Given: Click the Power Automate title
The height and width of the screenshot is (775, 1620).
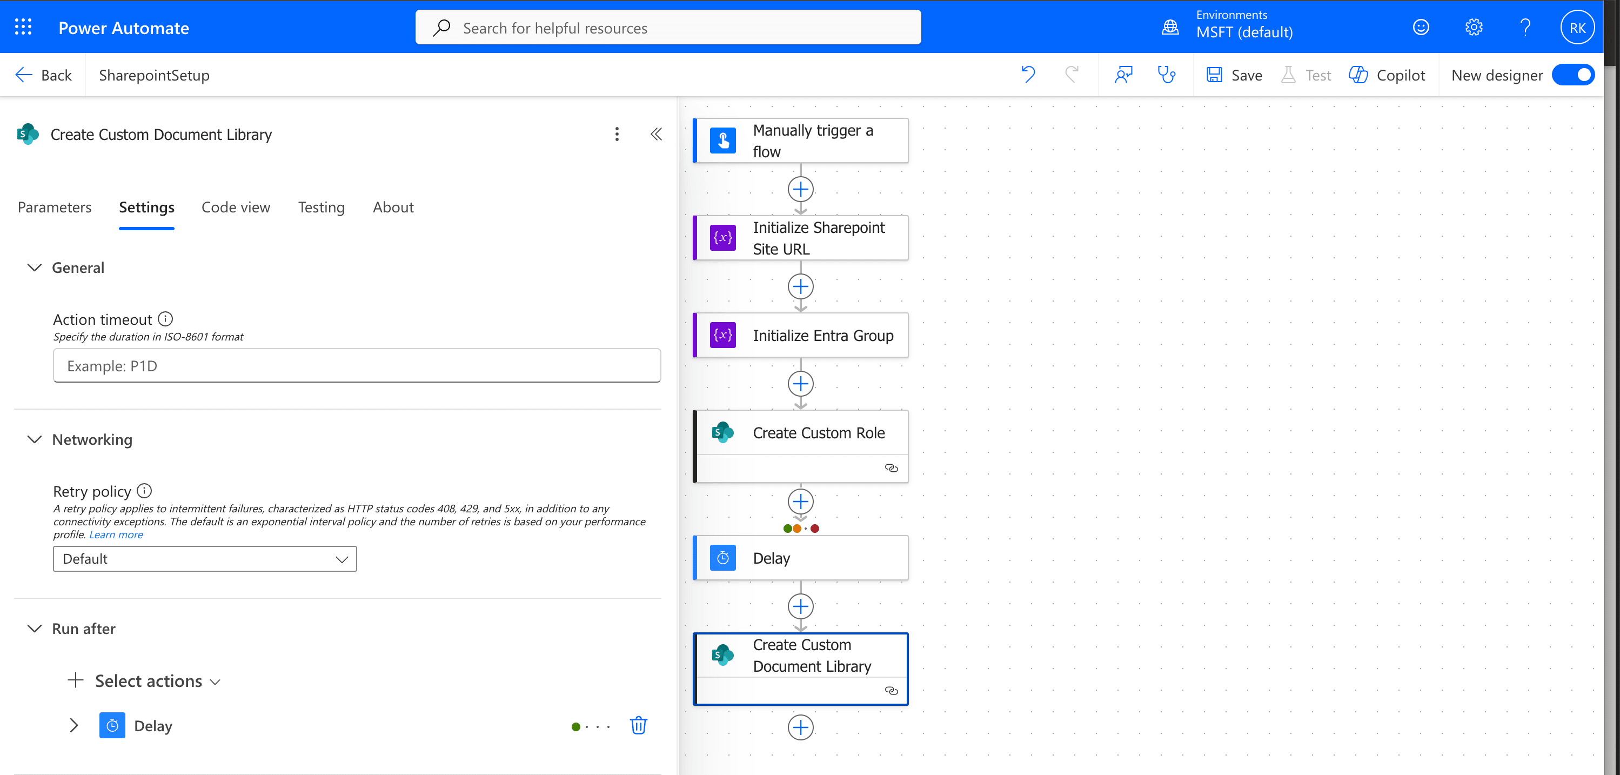Looking at the screenshot, I should click(123, 28).
